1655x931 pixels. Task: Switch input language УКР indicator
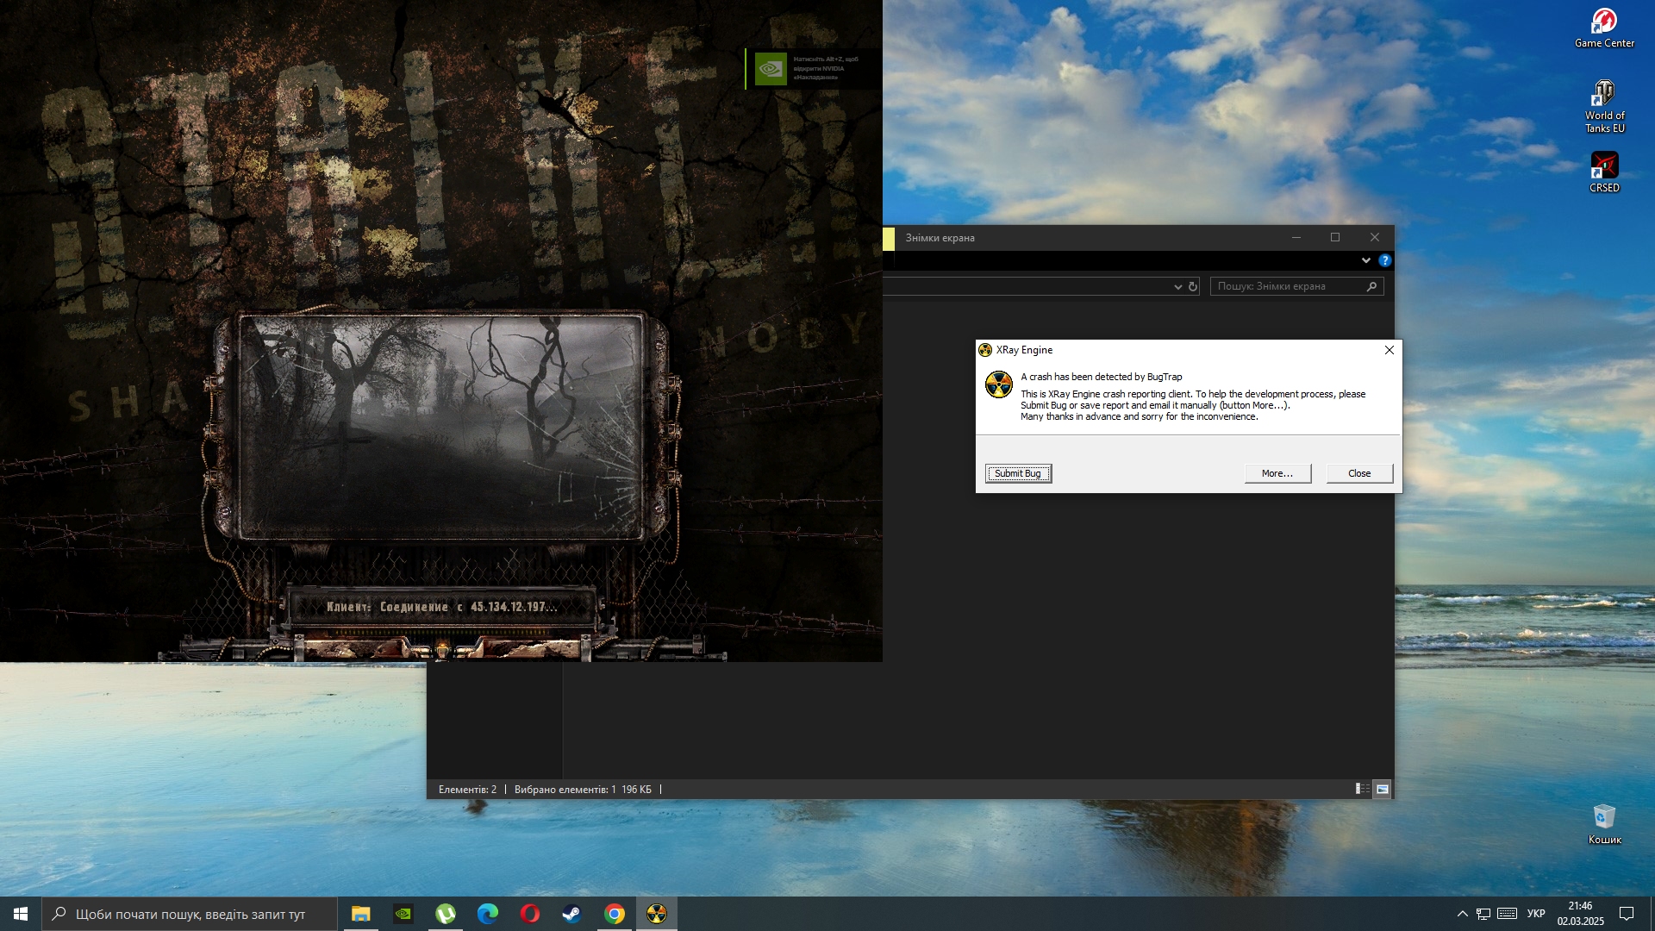tap(1536, 914)
